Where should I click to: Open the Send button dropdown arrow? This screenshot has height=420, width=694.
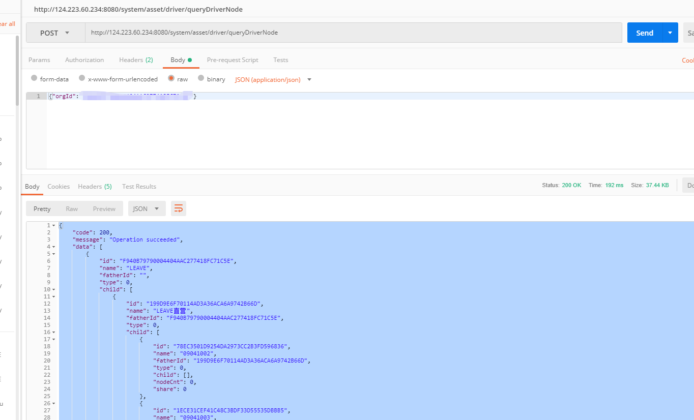click(x=670, y=33)
